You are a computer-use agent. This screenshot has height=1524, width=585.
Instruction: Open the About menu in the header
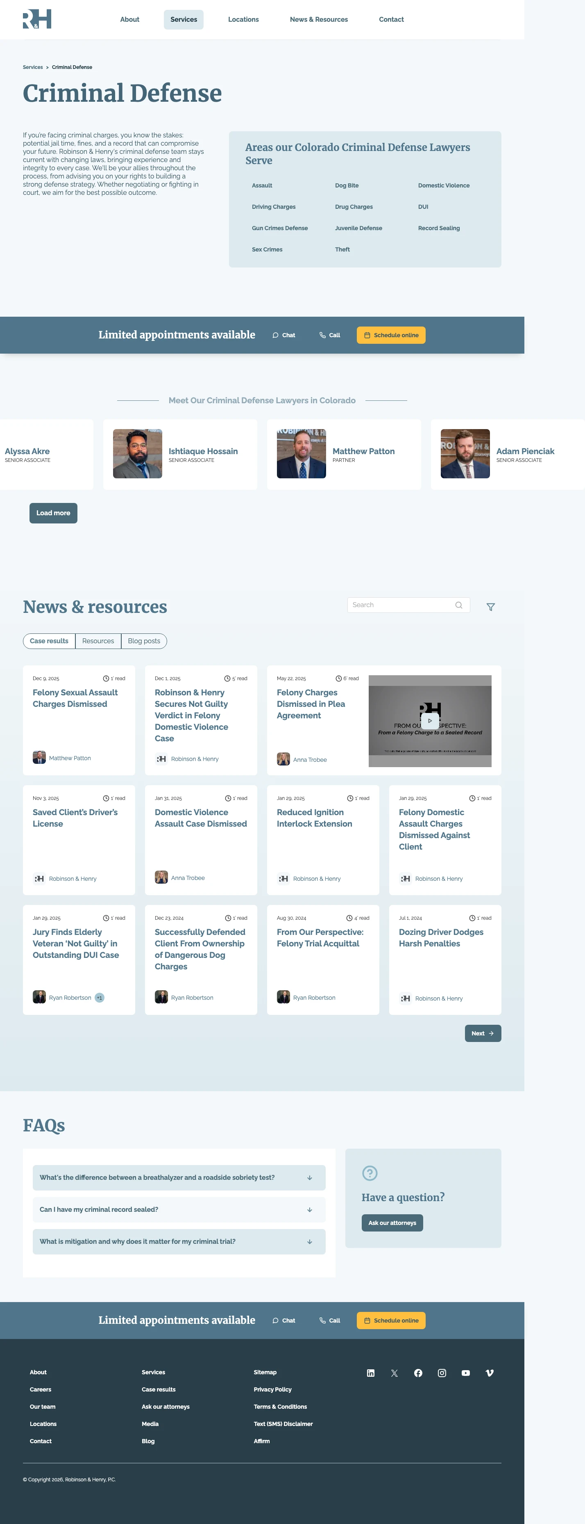130,20
